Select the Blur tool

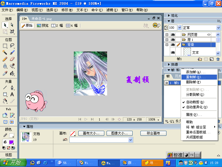point(5,66)
